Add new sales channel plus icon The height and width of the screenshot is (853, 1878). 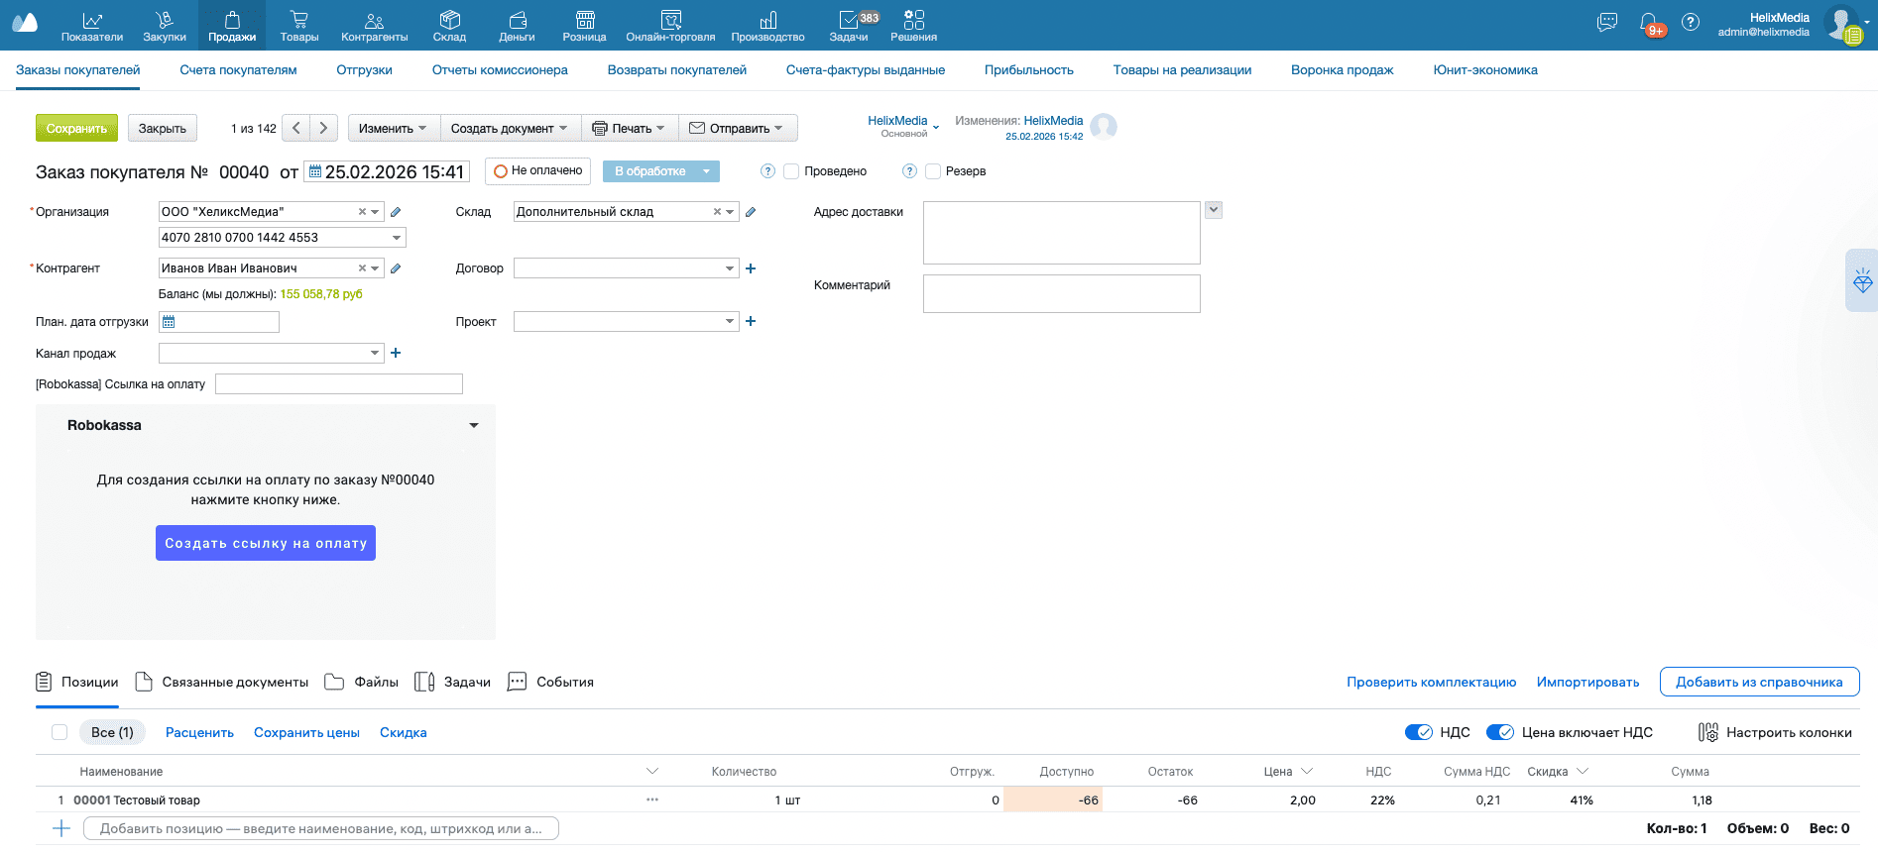(396, 353)
